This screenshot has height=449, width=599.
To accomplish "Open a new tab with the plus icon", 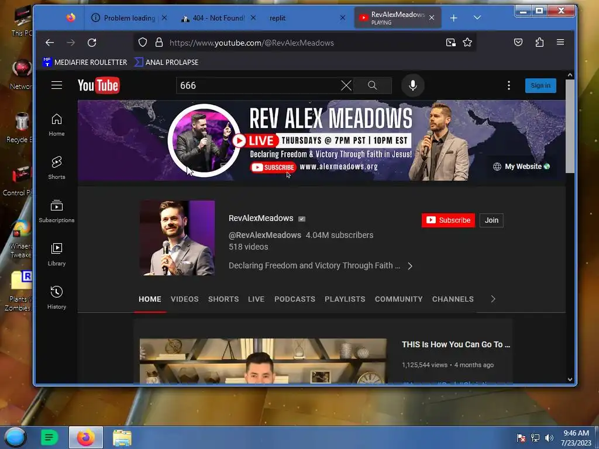I will tap(453, 18).
